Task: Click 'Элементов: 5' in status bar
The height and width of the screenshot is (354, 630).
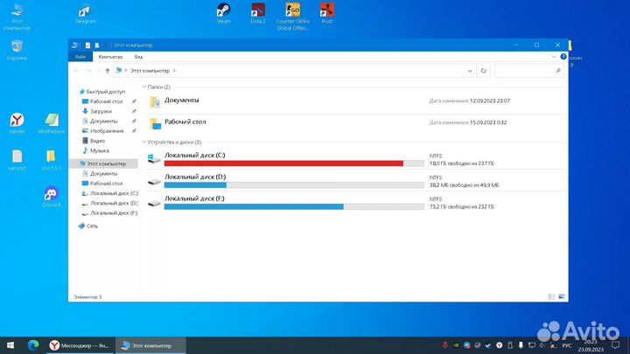Action: pos(87,297)
